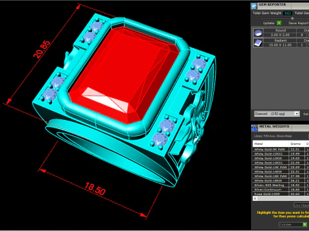This screenshot has height=231, width=309.
Task: Click the Set button beside Diamond dropdown
Action: point(306,114)
